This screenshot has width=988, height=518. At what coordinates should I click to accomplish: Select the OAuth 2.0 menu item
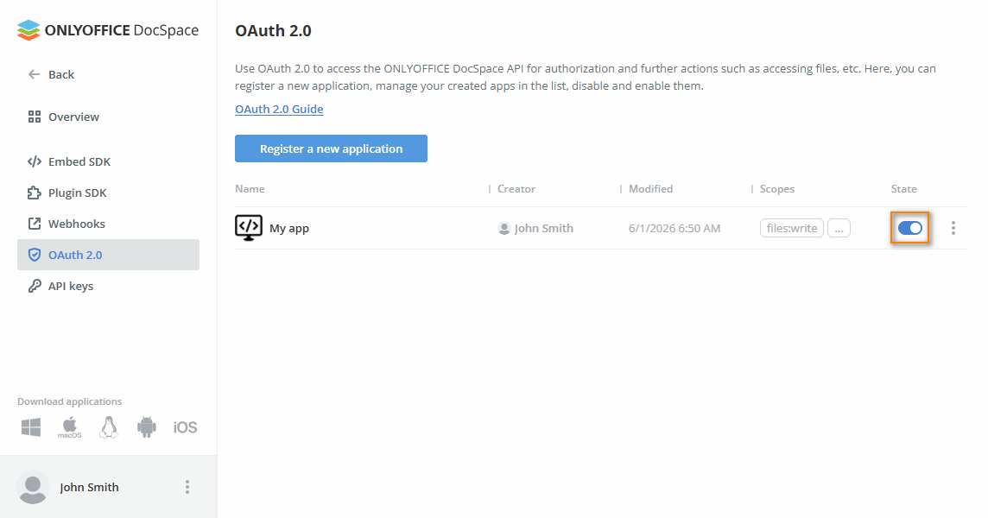click(108, 255)
